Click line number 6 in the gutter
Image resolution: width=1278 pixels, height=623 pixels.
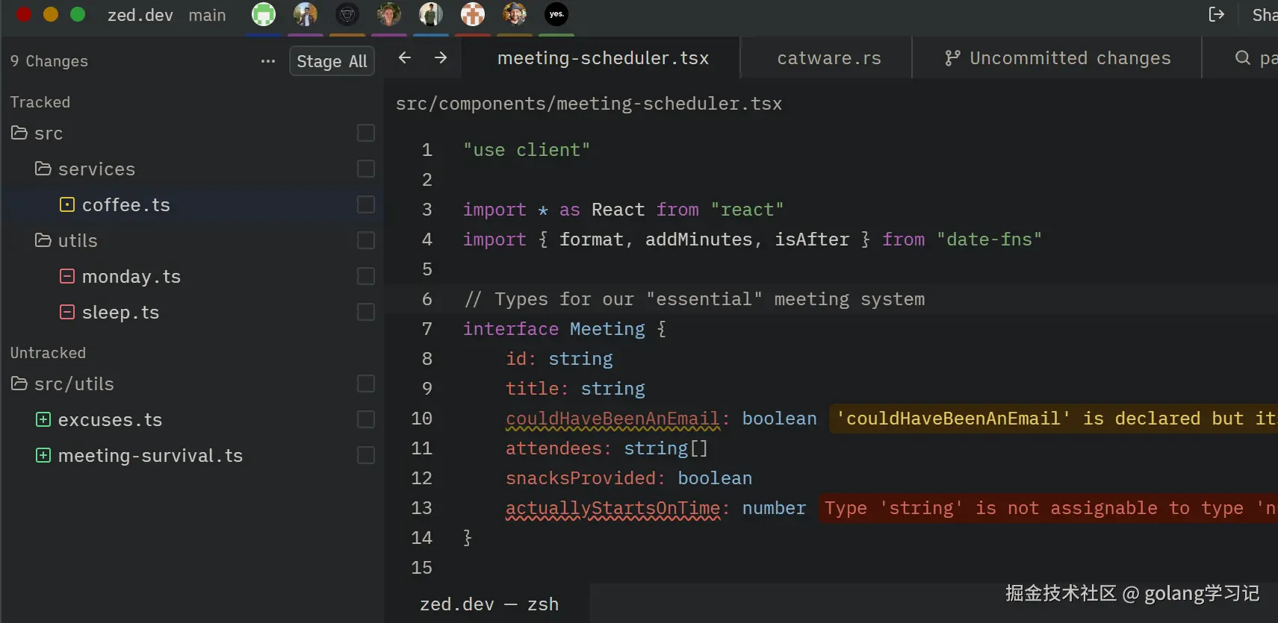click(427, 299)
